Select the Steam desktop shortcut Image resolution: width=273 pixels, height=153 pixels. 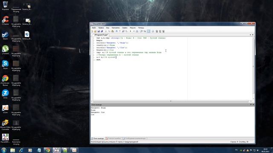(x=5, y=35)
